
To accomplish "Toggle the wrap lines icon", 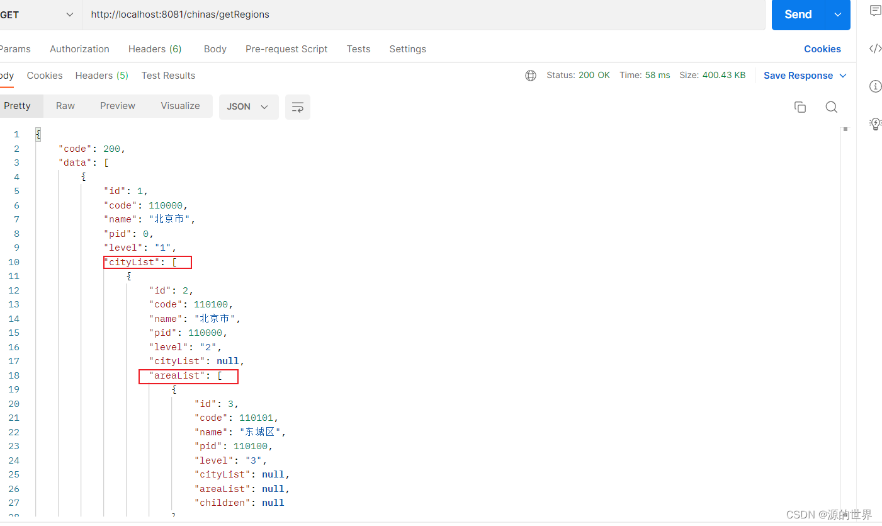I will pos(298,107).
